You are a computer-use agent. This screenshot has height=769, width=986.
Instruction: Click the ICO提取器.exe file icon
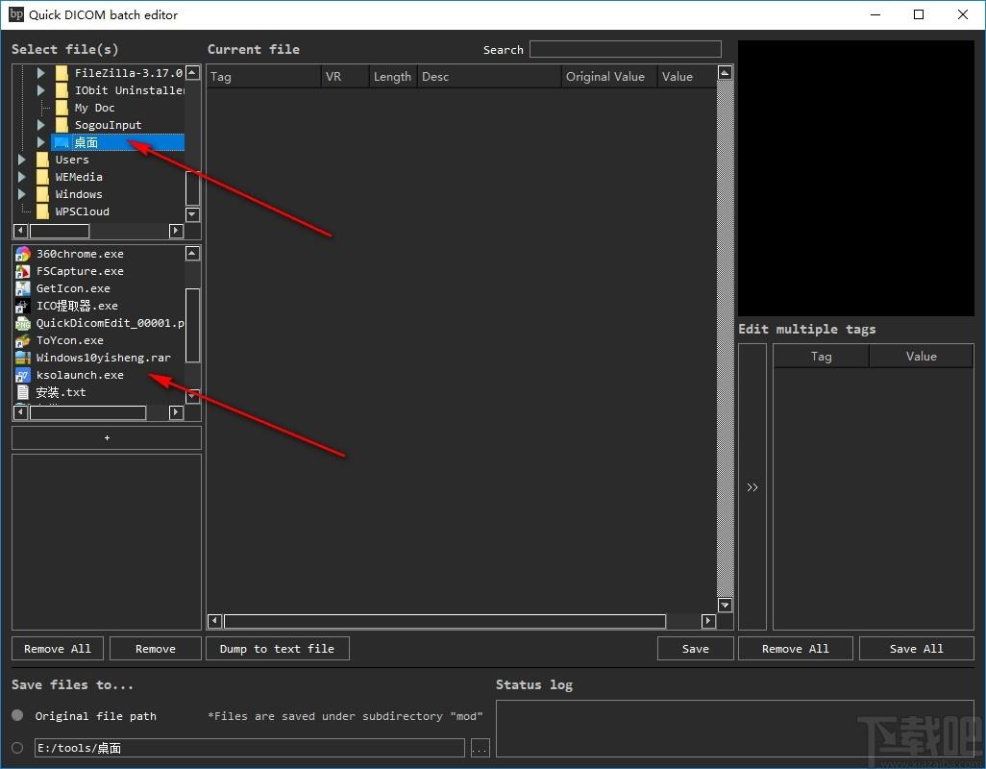pos(23,306)
